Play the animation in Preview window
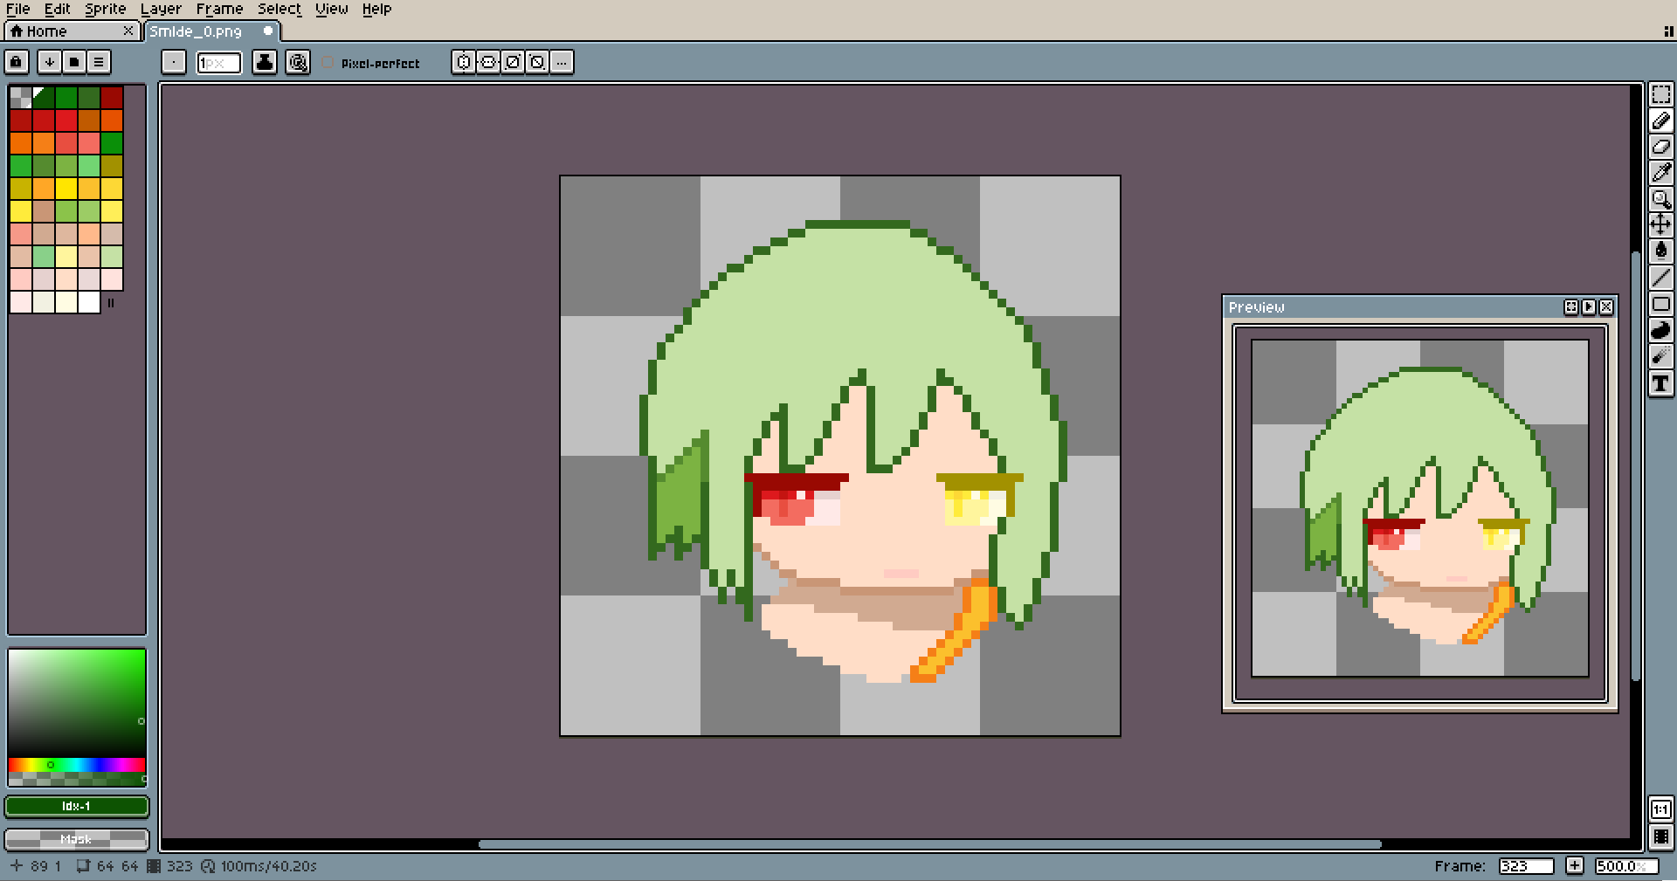The image size is (1677, 881). 1589,307
